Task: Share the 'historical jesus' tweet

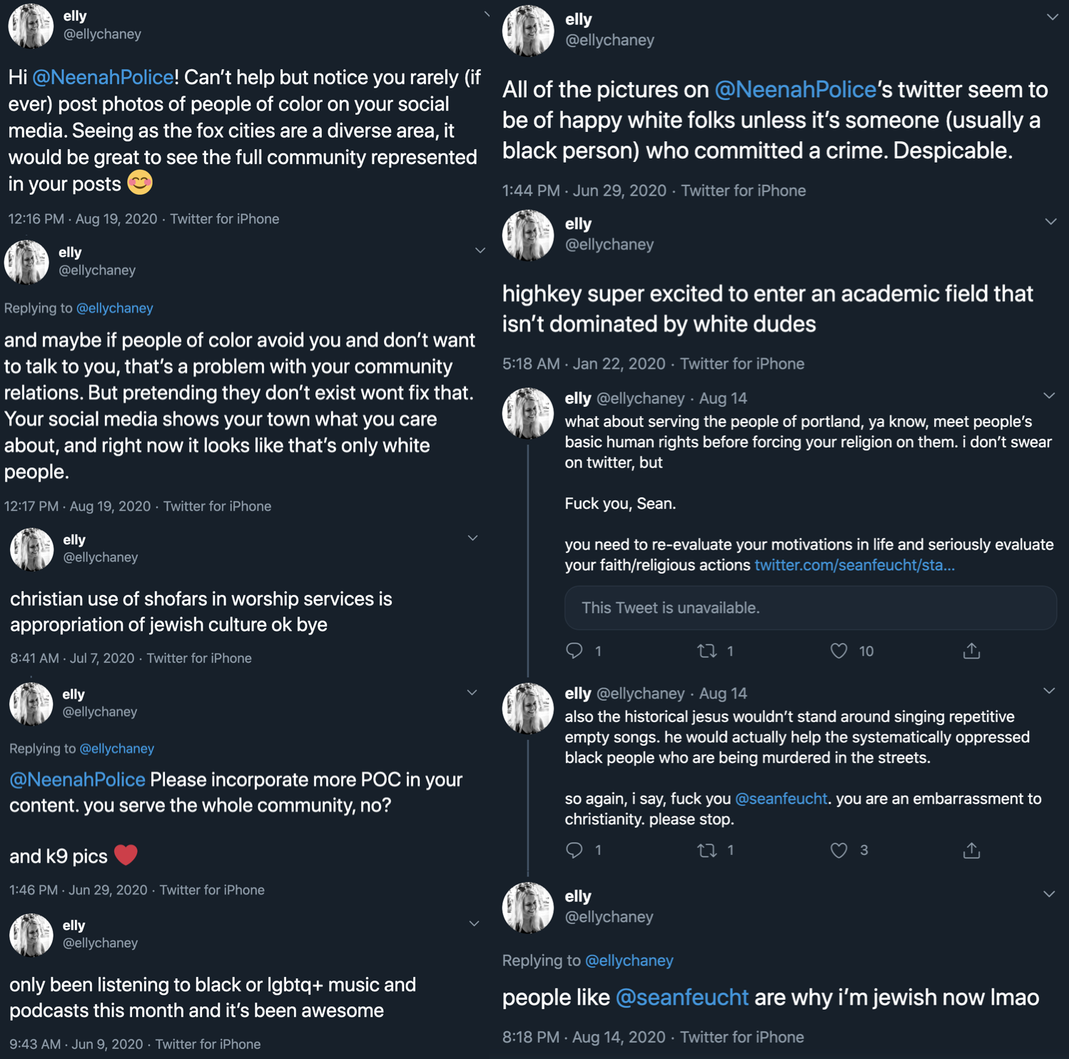Action: tap(971, 850)
